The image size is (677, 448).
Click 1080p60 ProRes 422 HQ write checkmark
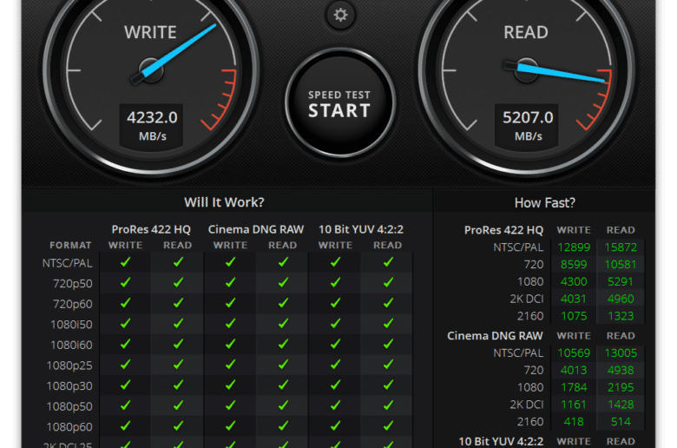[125, 426]
